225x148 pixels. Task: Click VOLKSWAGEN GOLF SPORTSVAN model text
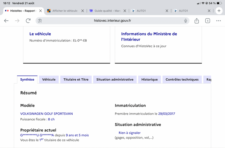(x=46, y=114)
